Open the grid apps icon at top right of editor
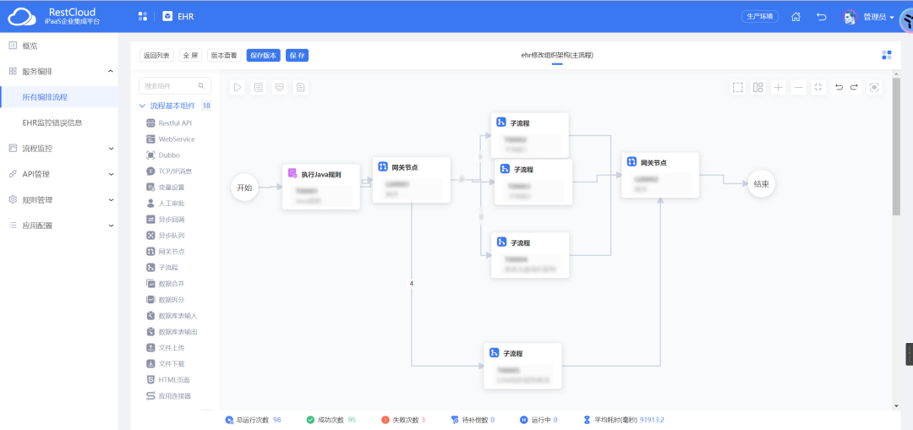 tap(887, 55)
